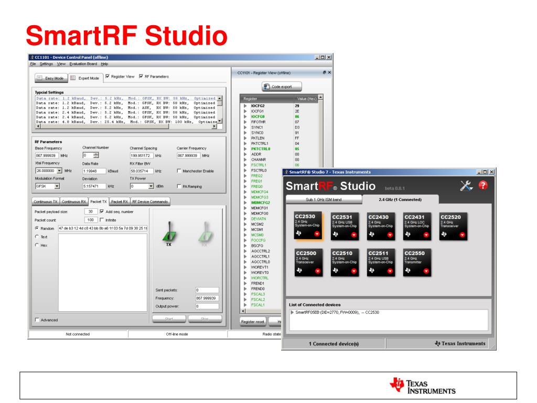Enable Infinite packet count checkbox
This screenshot has width=537, height=403.
click(x=102, y=220)
